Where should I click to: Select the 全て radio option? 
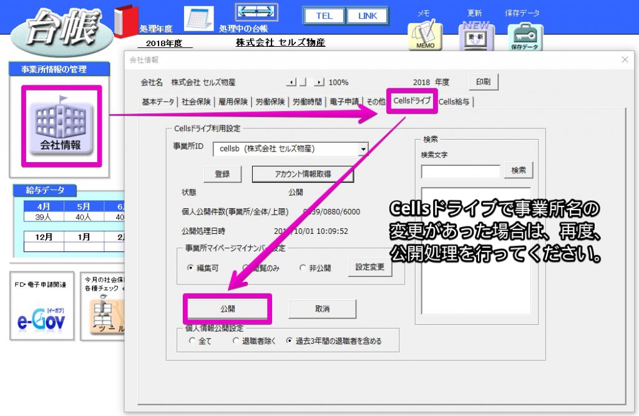(x=200, y=341)
